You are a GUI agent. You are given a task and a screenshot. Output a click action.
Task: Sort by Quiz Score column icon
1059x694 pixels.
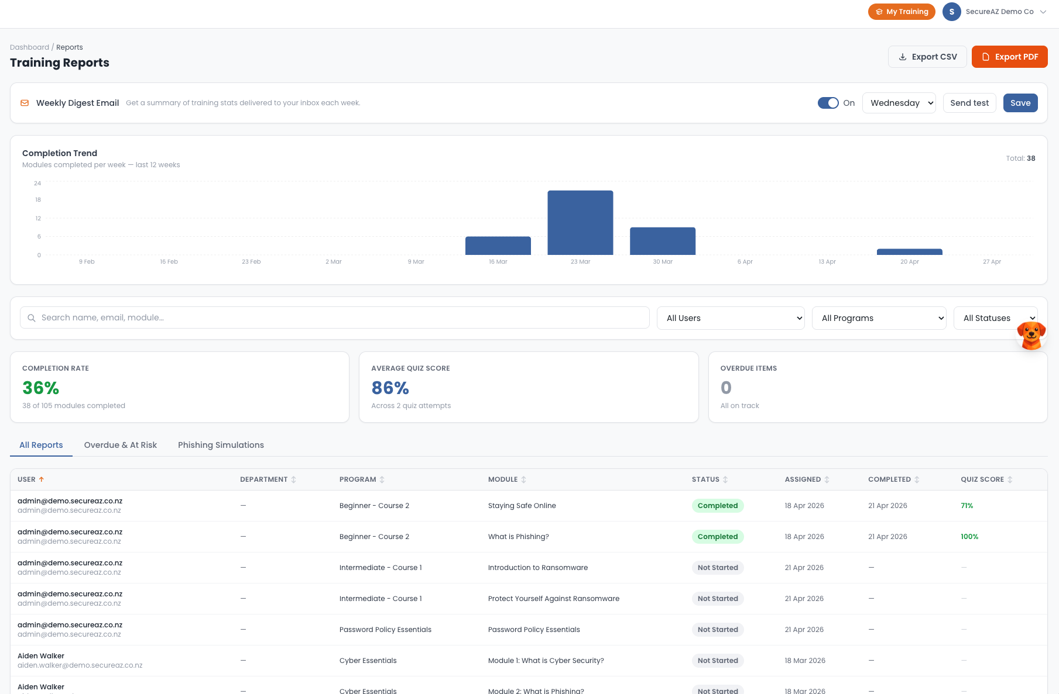1010,479
